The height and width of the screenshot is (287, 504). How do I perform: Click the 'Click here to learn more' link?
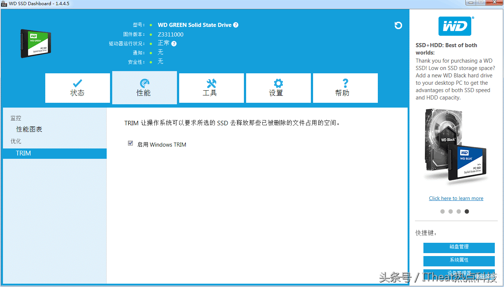point(456,198)
